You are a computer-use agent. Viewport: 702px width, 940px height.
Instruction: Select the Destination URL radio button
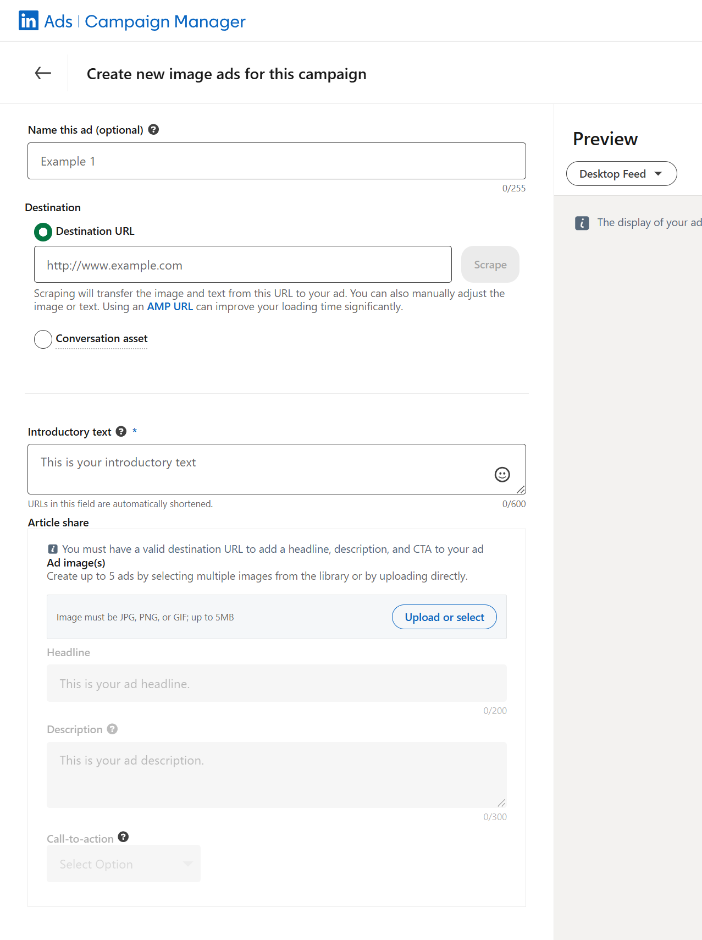tap(43, 232)
